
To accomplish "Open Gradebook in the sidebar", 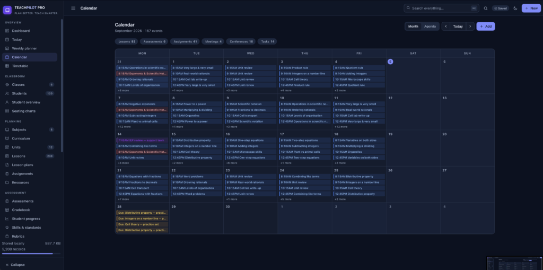I will coord(30,210).
